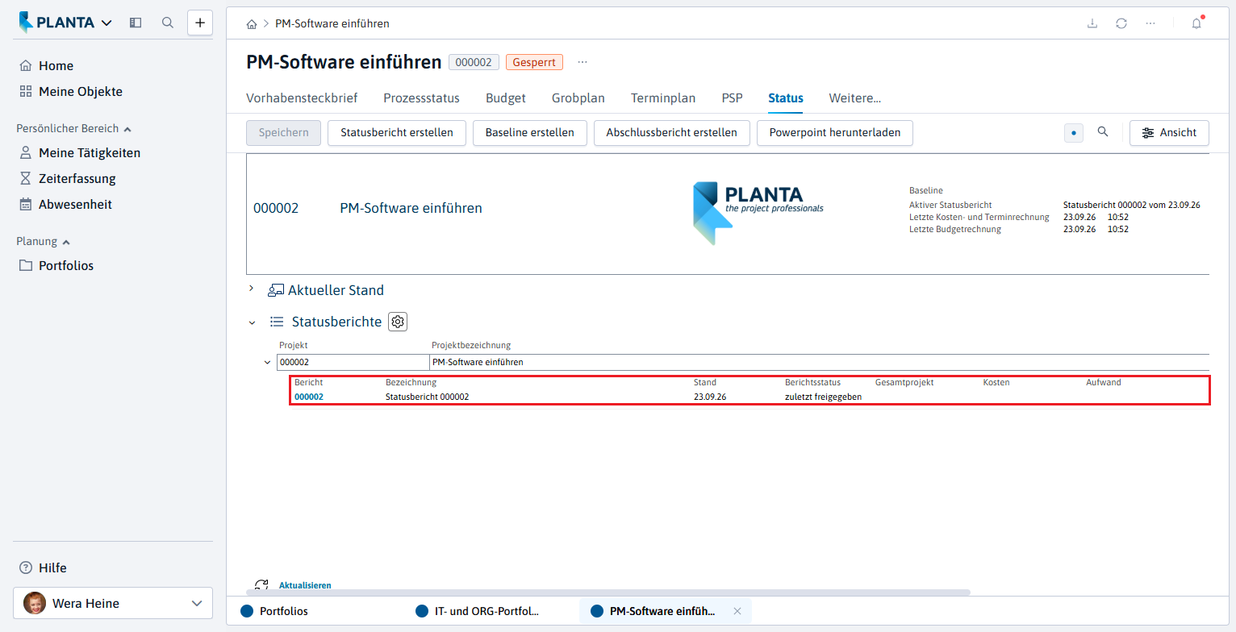Expand the PLANTA dropdown chevron
The image size is (1236, 632).
point(106,23)
